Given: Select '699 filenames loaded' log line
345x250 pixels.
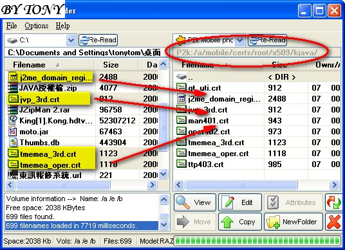Looking at the screenshot, I should [81, 226].
